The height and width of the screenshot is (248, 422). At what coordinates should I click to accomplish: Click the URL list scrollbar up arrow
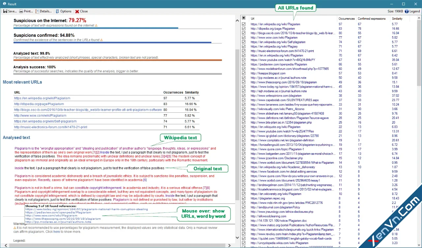tap(419, 18)
